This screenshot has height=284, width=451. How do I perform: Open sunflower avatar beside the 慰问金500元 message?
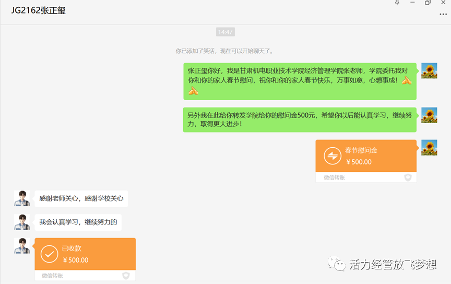(x=429, y=115)
